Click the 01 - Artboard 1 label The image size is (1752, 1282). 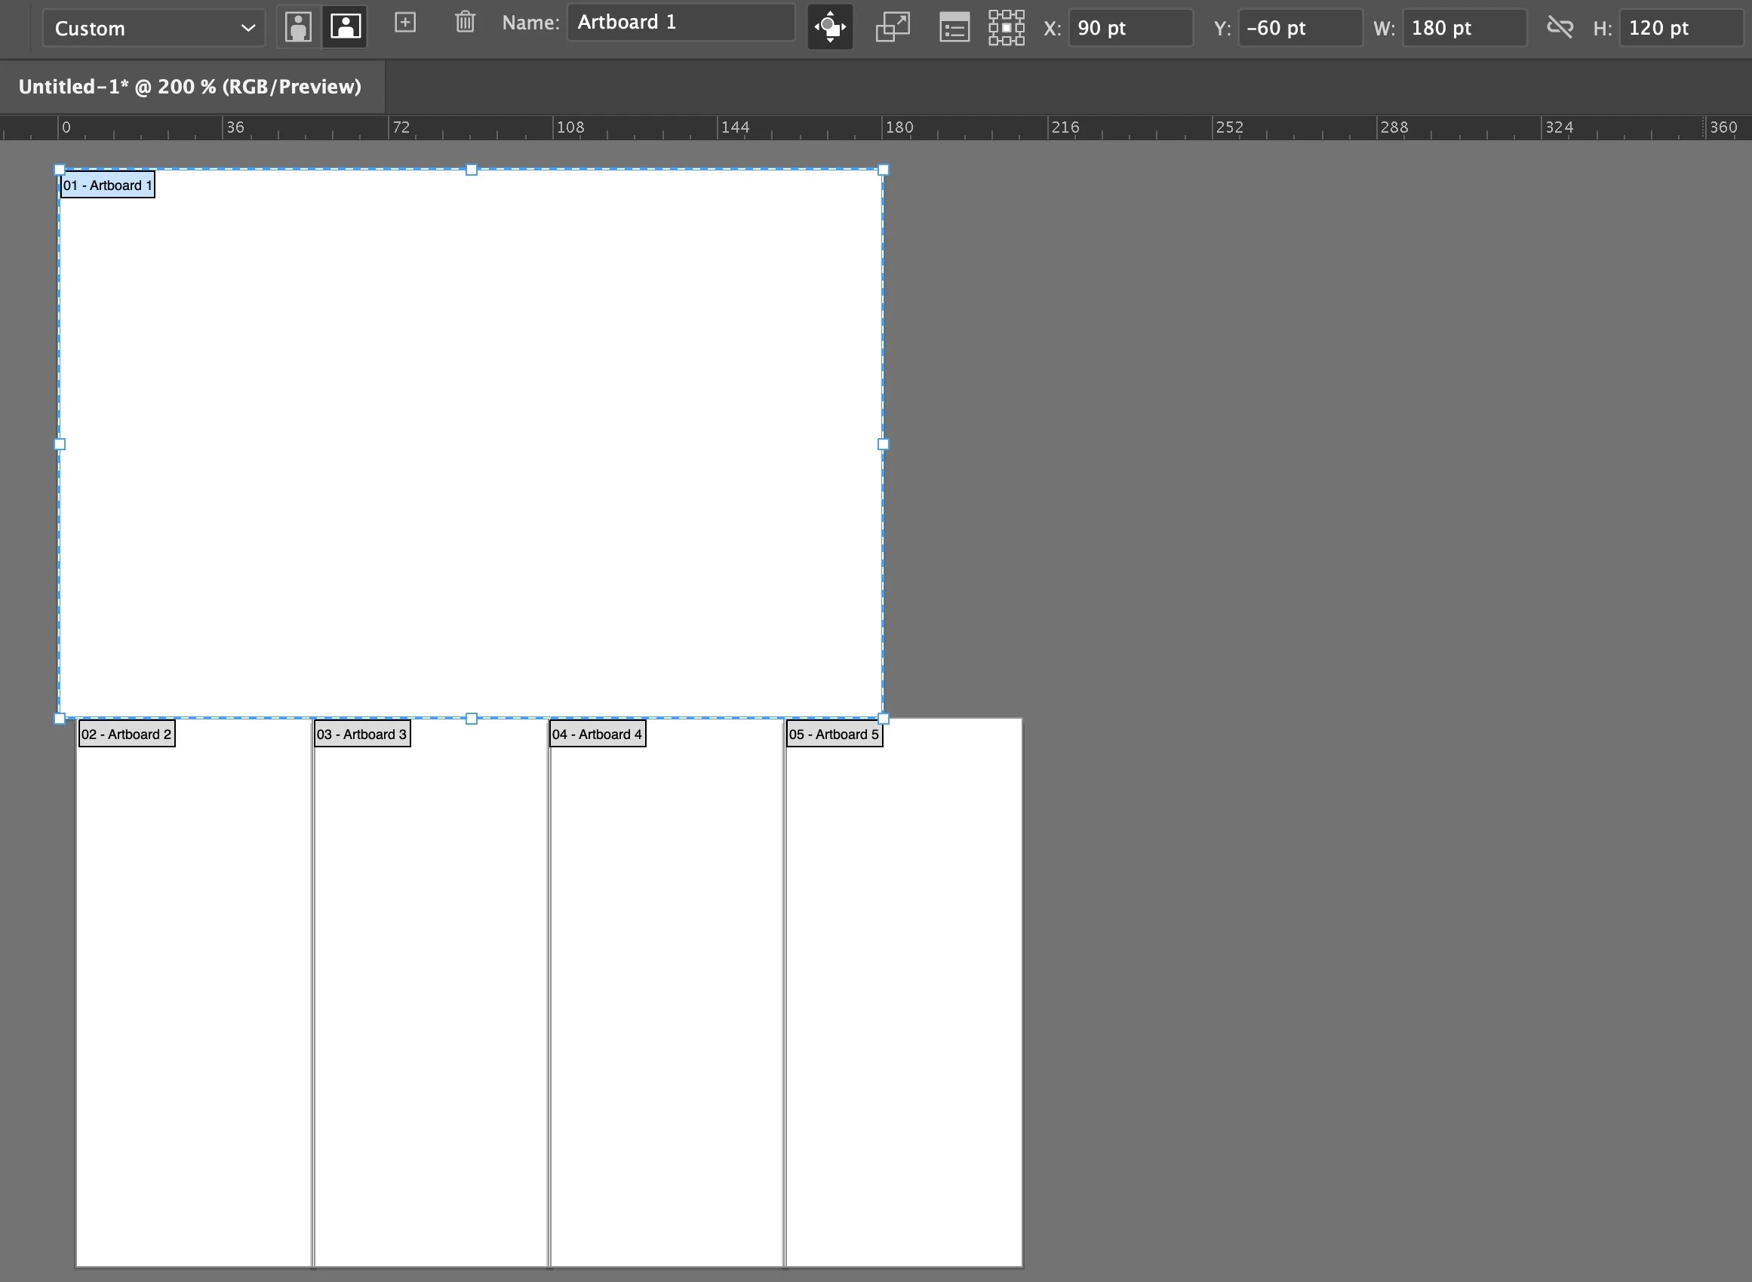(x=108, y=186)
